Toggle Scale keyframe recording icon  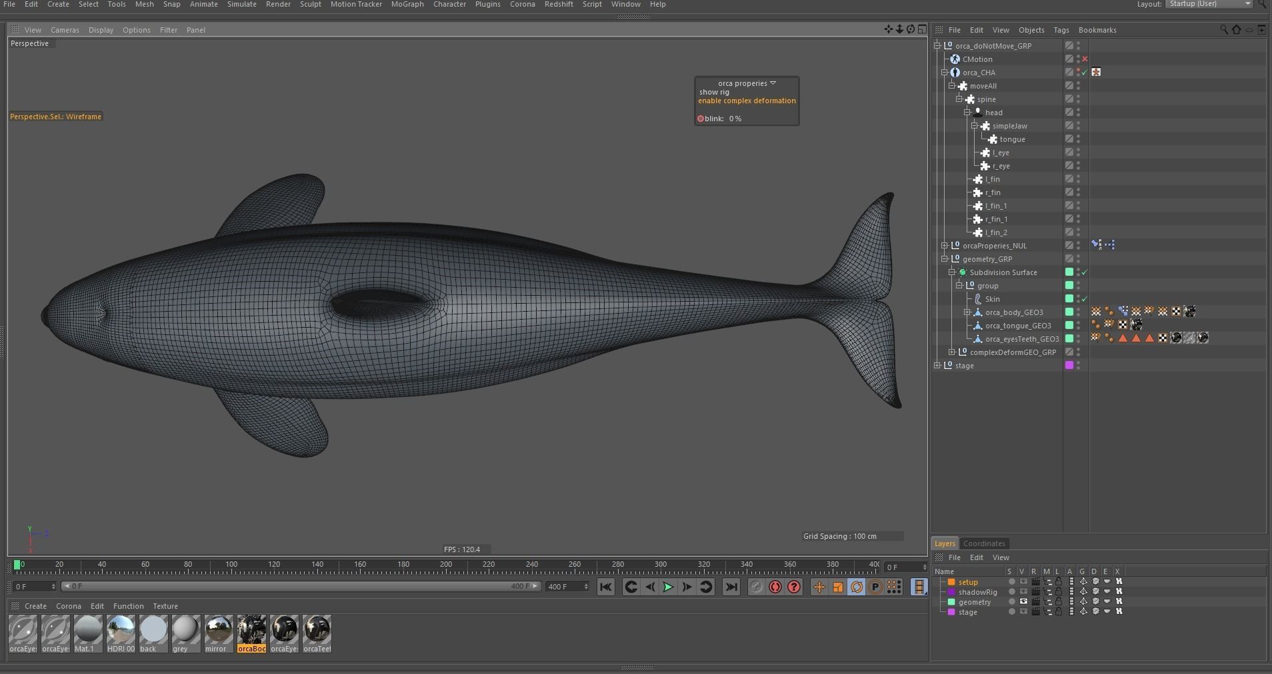838,587
